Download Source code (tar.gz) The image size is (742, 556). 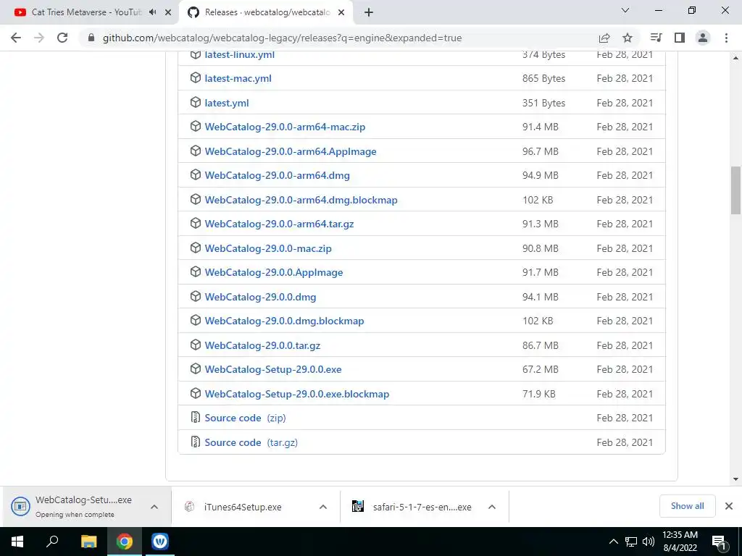[x=251, y=442]
